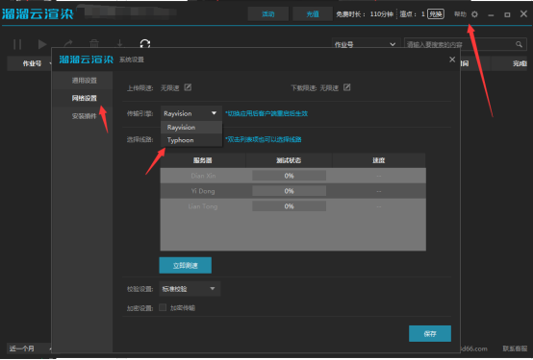Click Yi Dong 0% test progress bar

pyautogui.click(x=289, y=191)
